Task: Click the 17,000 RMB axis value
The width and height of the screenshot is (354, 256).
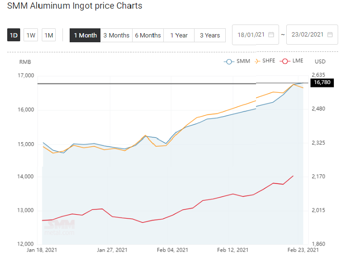Action: [x=26, y=75]
